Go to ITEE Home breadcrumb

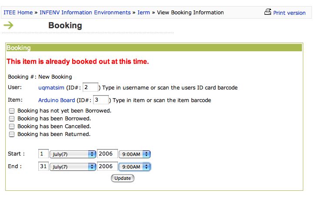click(18, 13)
